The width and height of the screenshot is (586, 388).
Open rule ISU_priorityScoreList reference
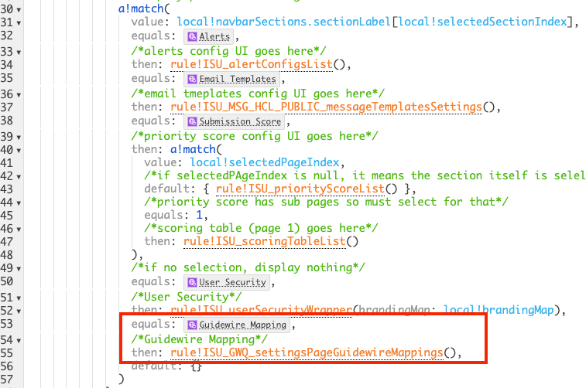point(300,189)
